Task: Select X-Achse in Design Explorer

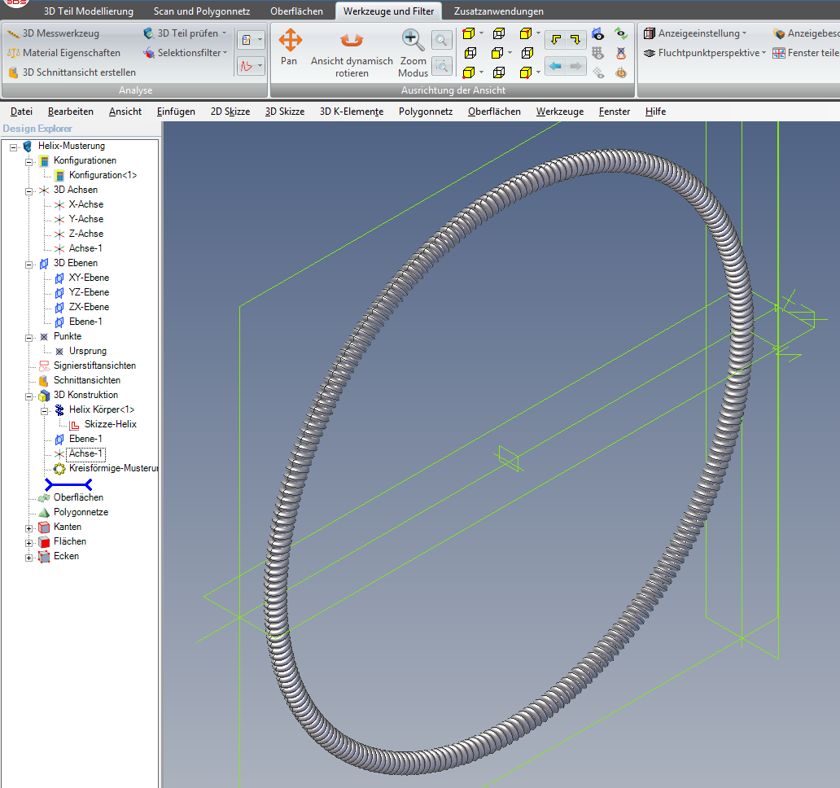Action: click(85, 204)
